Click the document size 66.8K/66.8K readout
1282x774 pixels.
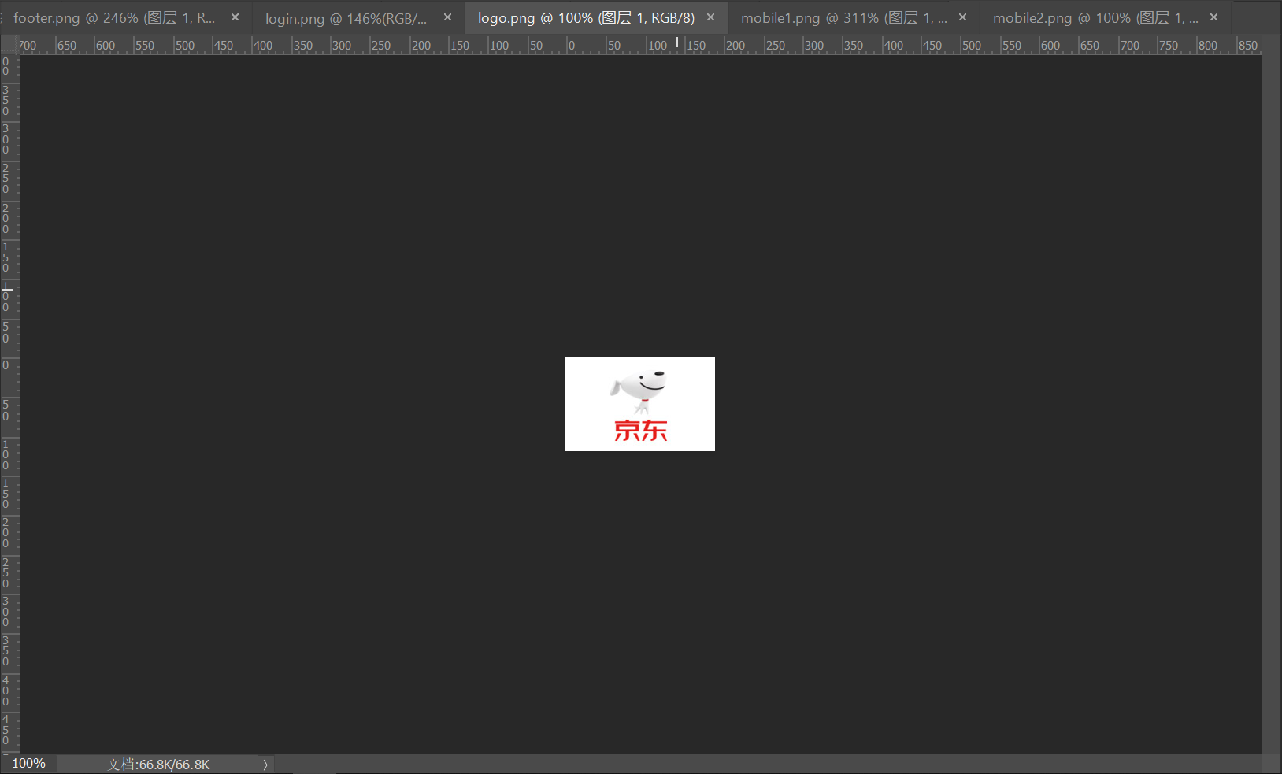[159, 765]
